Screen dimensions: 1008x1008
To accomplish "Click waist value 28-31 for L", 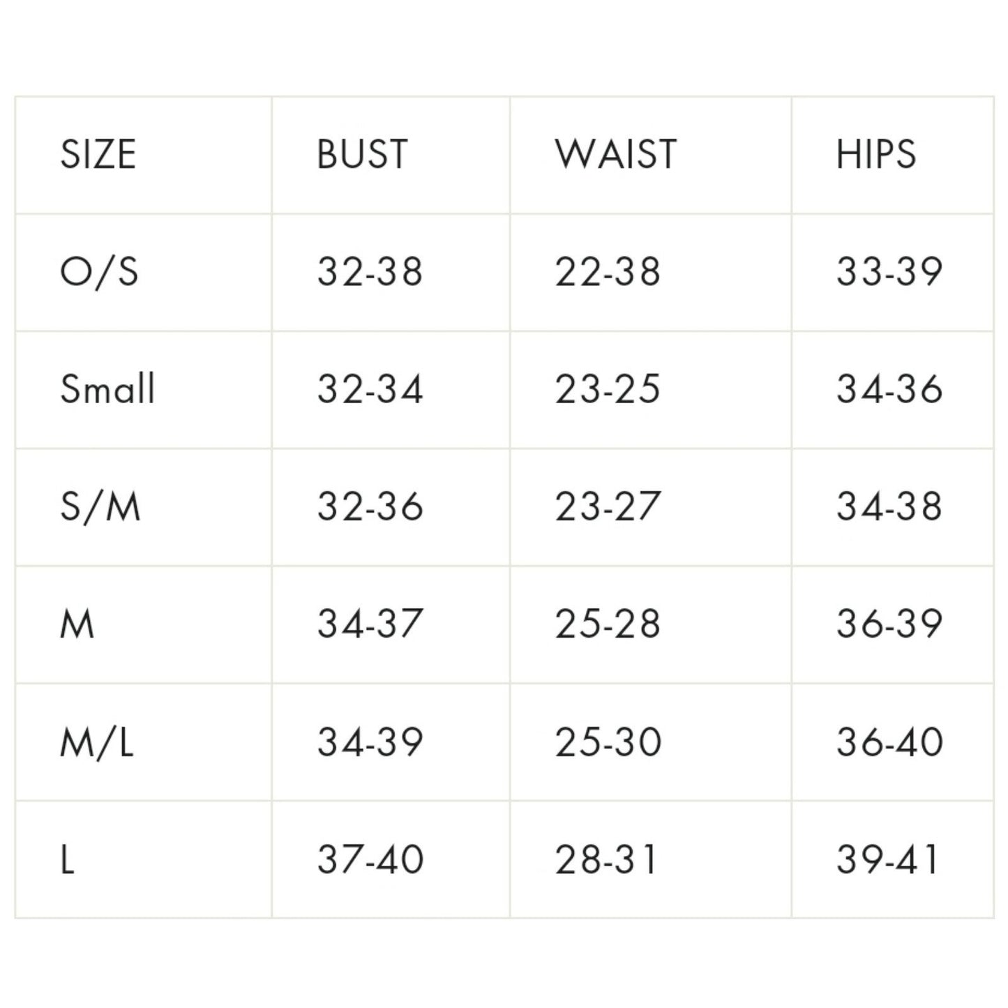I will coord(606,859).
